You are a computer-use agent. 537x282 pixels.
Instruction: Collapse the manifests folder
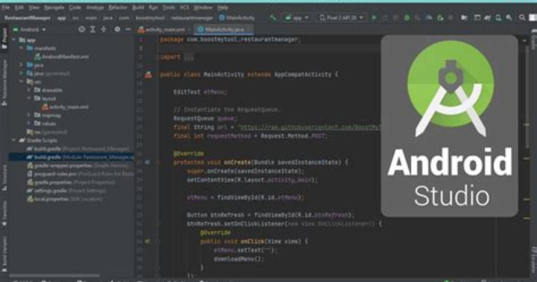coord(21,48)
